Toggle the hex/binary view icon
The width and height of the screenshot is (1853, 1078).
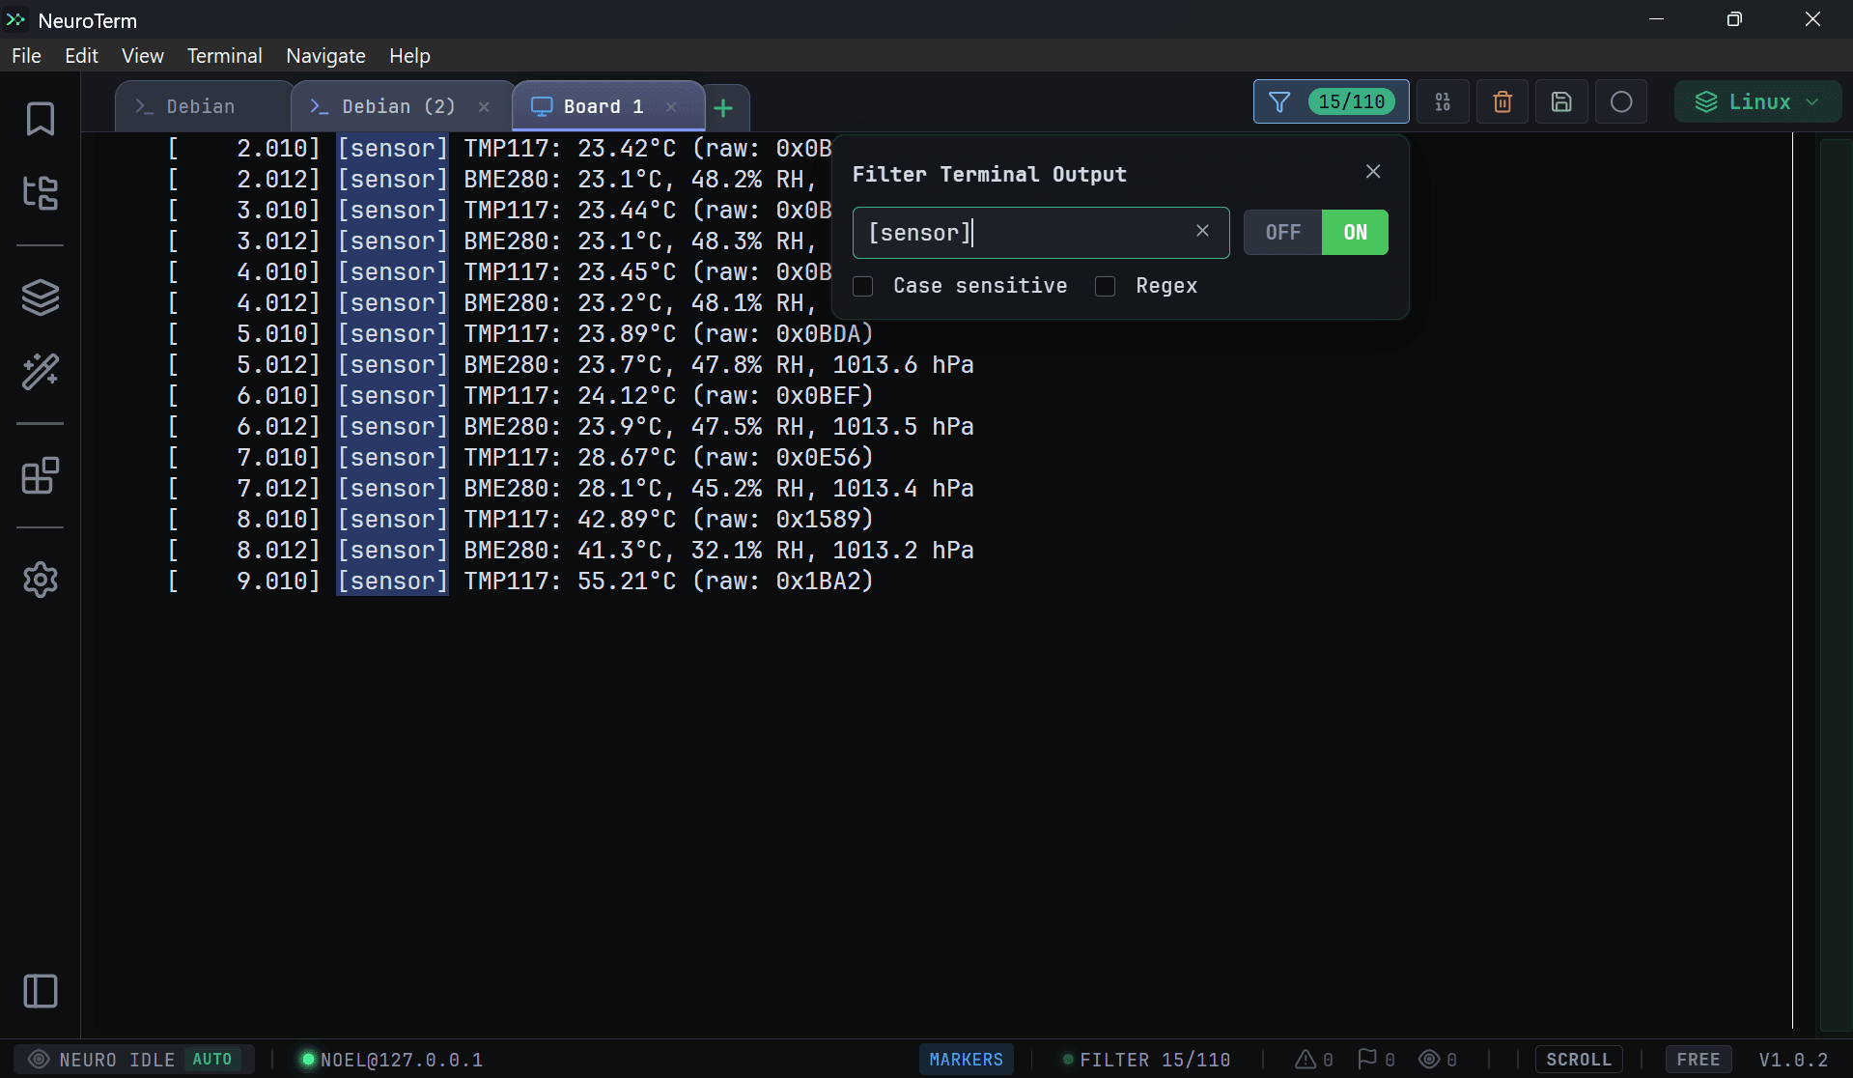(x=1442, y=101)
